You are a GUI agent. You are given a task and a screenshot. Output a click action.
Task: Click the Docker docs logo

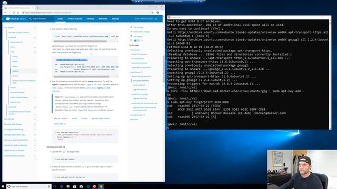pyautogui.click(x=16, y=19)
